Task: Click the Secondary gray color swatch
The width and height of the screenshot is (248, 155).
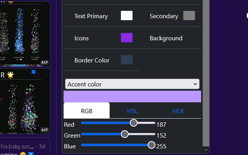Action: pos(189,15)
